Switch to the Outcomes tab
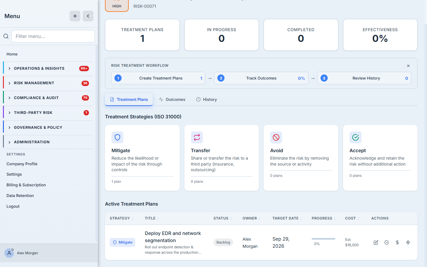The height and width of the screenshot is (267, 427). 172,99
